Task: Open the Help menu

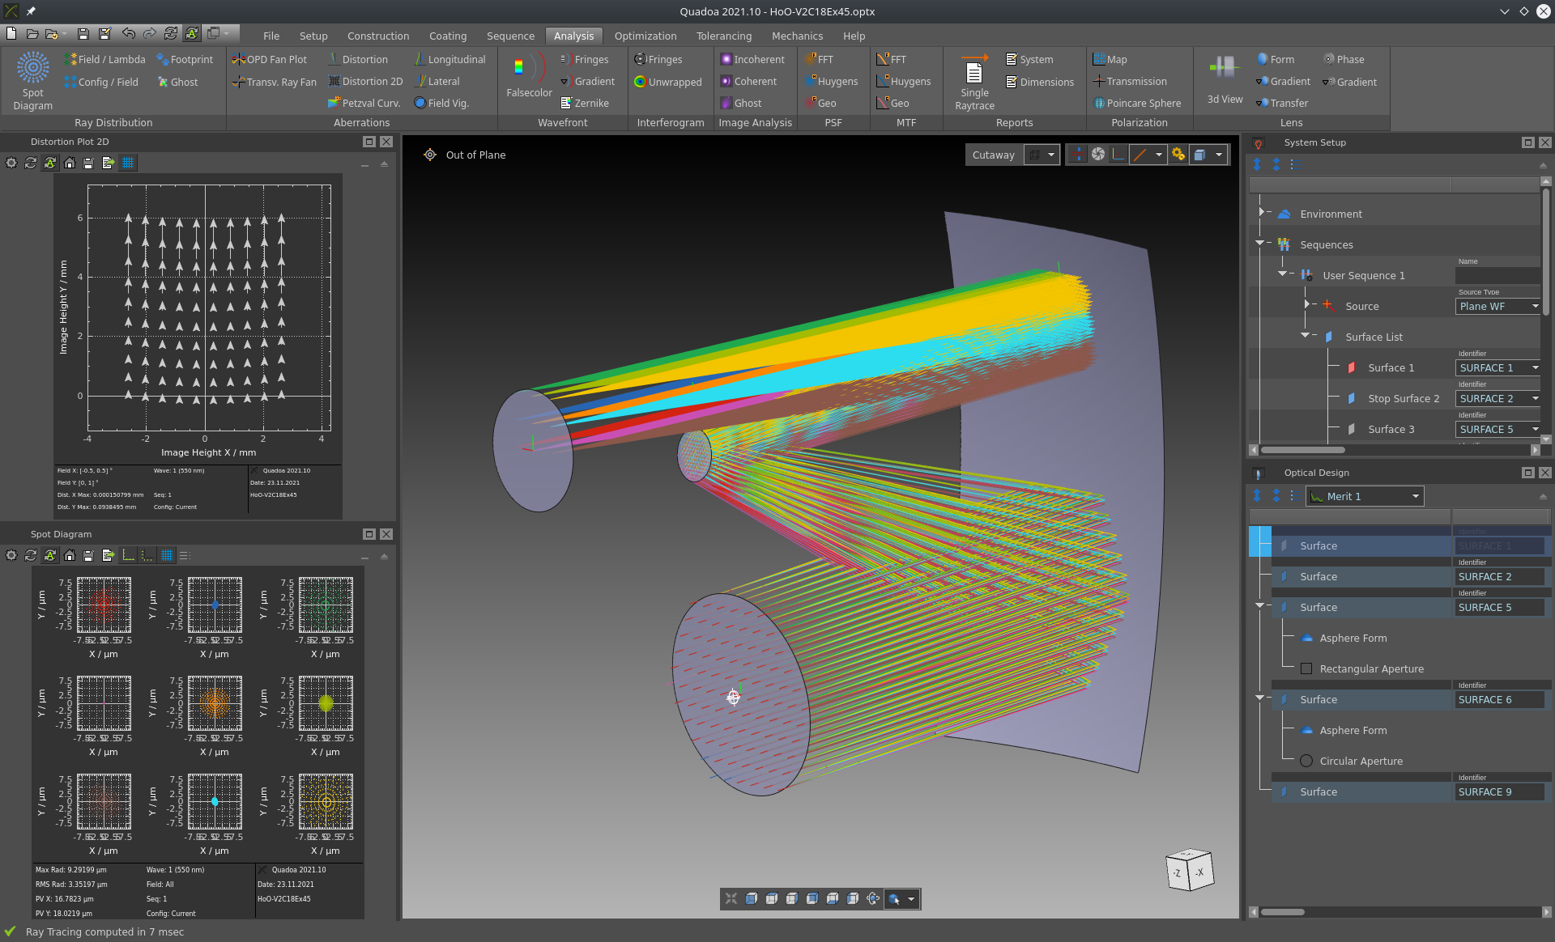Action: pos(854,36)
